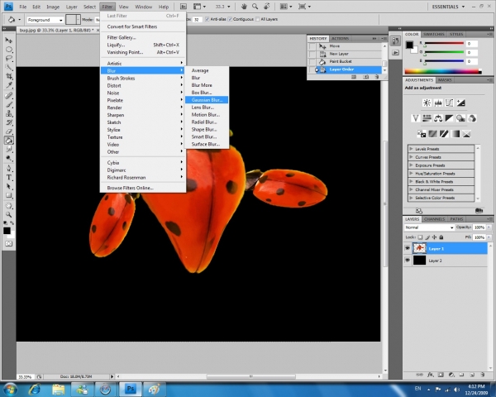This screenshot has height=397, width=496.
Task: Open the Essentials workspace dropdown
Action: click(448, 7)
